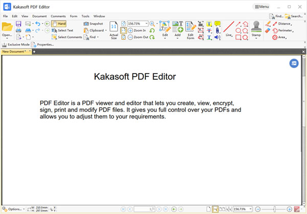This screenshot has height=214, width=307.
Task: Click the Email envelope icon
Action: coord(28,24)
